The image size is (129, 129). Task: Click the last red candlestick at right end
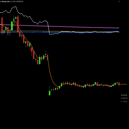(119, 84)
